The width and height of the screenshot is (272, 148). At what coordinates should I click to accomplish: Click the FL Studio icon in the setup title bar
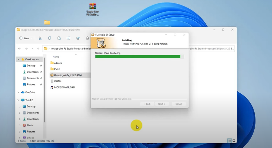pos(93,35)
